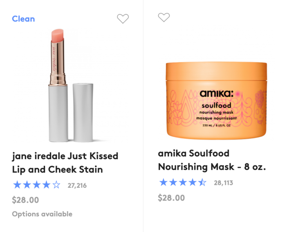Viewport: 287px width, 232px height.
Task: Open the Clean badge label
Action: point(23,19)
